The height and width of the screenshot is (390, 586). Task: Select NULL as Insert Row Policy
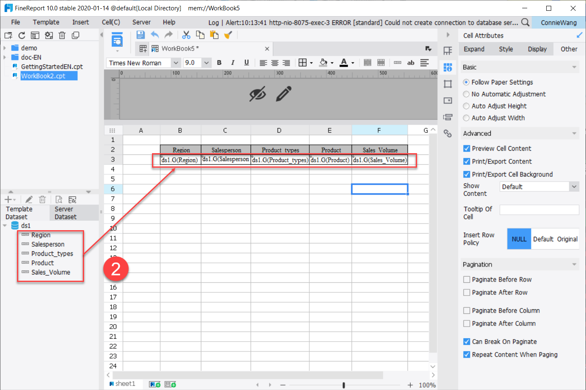[519, 239]
